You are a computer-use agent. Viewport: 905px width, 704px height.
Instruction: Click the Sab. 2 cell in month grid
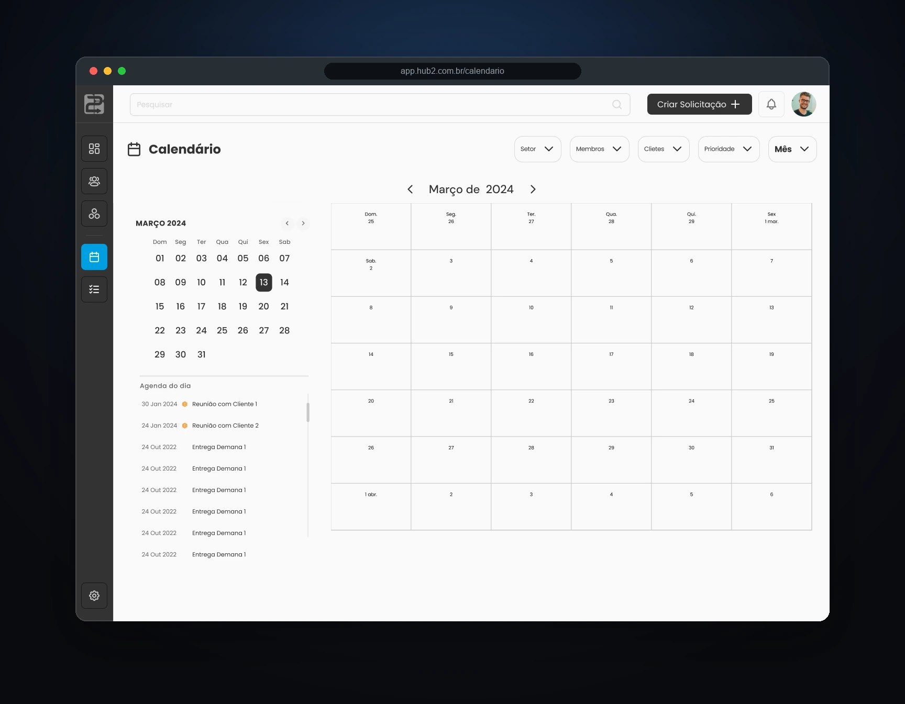(x=371, y=273)
